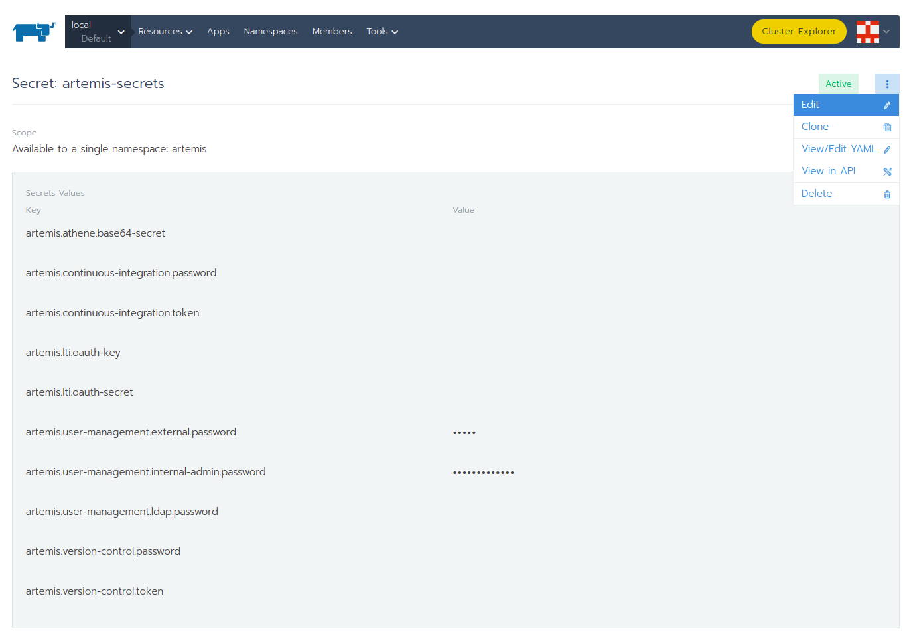Open the Apps navigation item
909x633 pixels.
(218, 32)
